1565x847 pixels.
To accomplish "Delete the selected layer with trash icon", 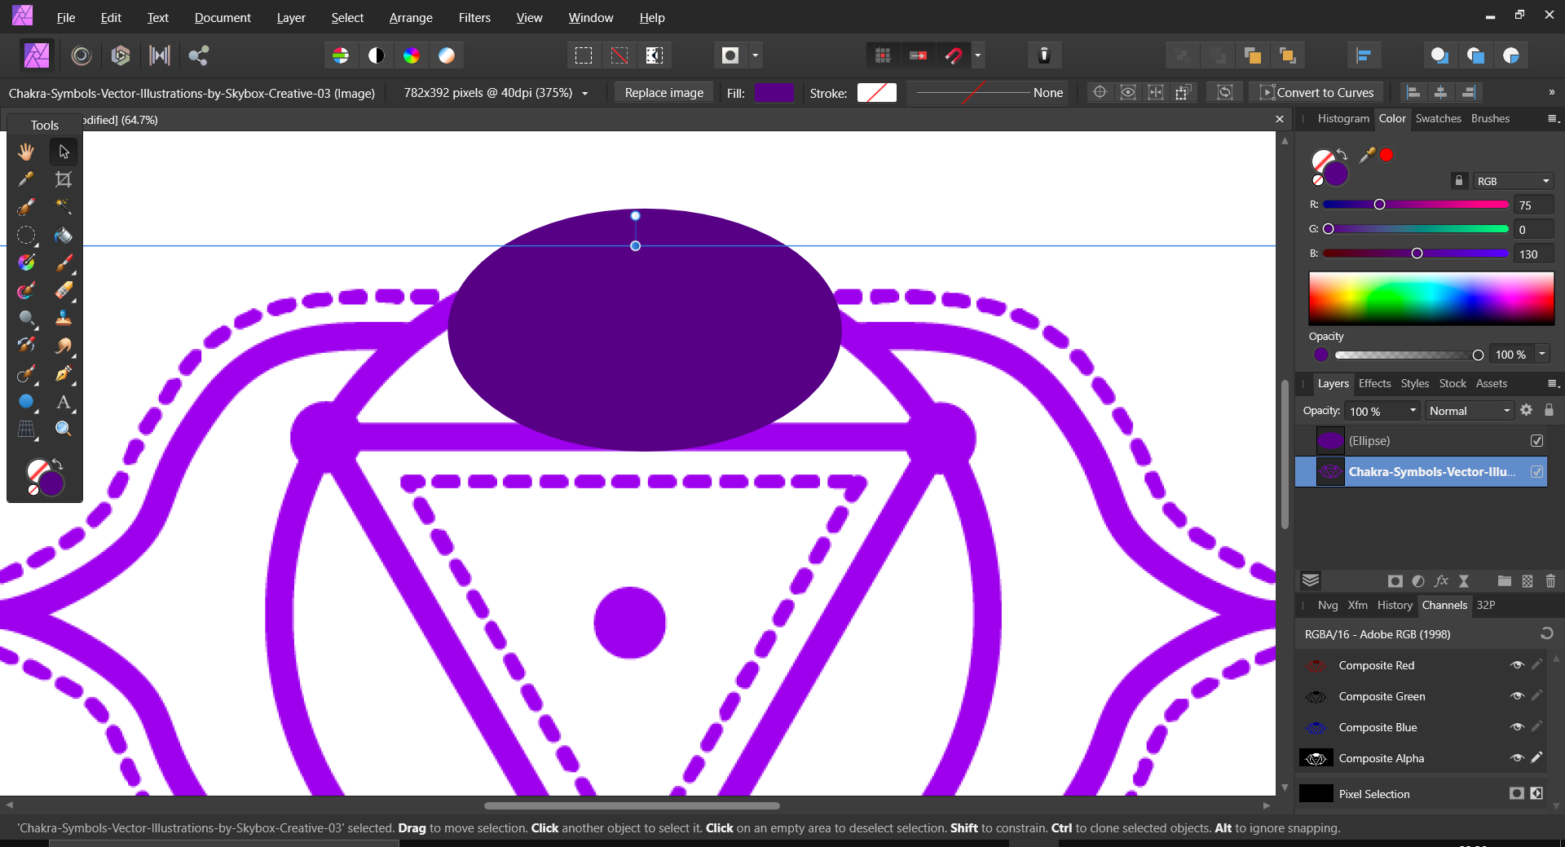I will pyautogui.click(x=1550, y=580).
